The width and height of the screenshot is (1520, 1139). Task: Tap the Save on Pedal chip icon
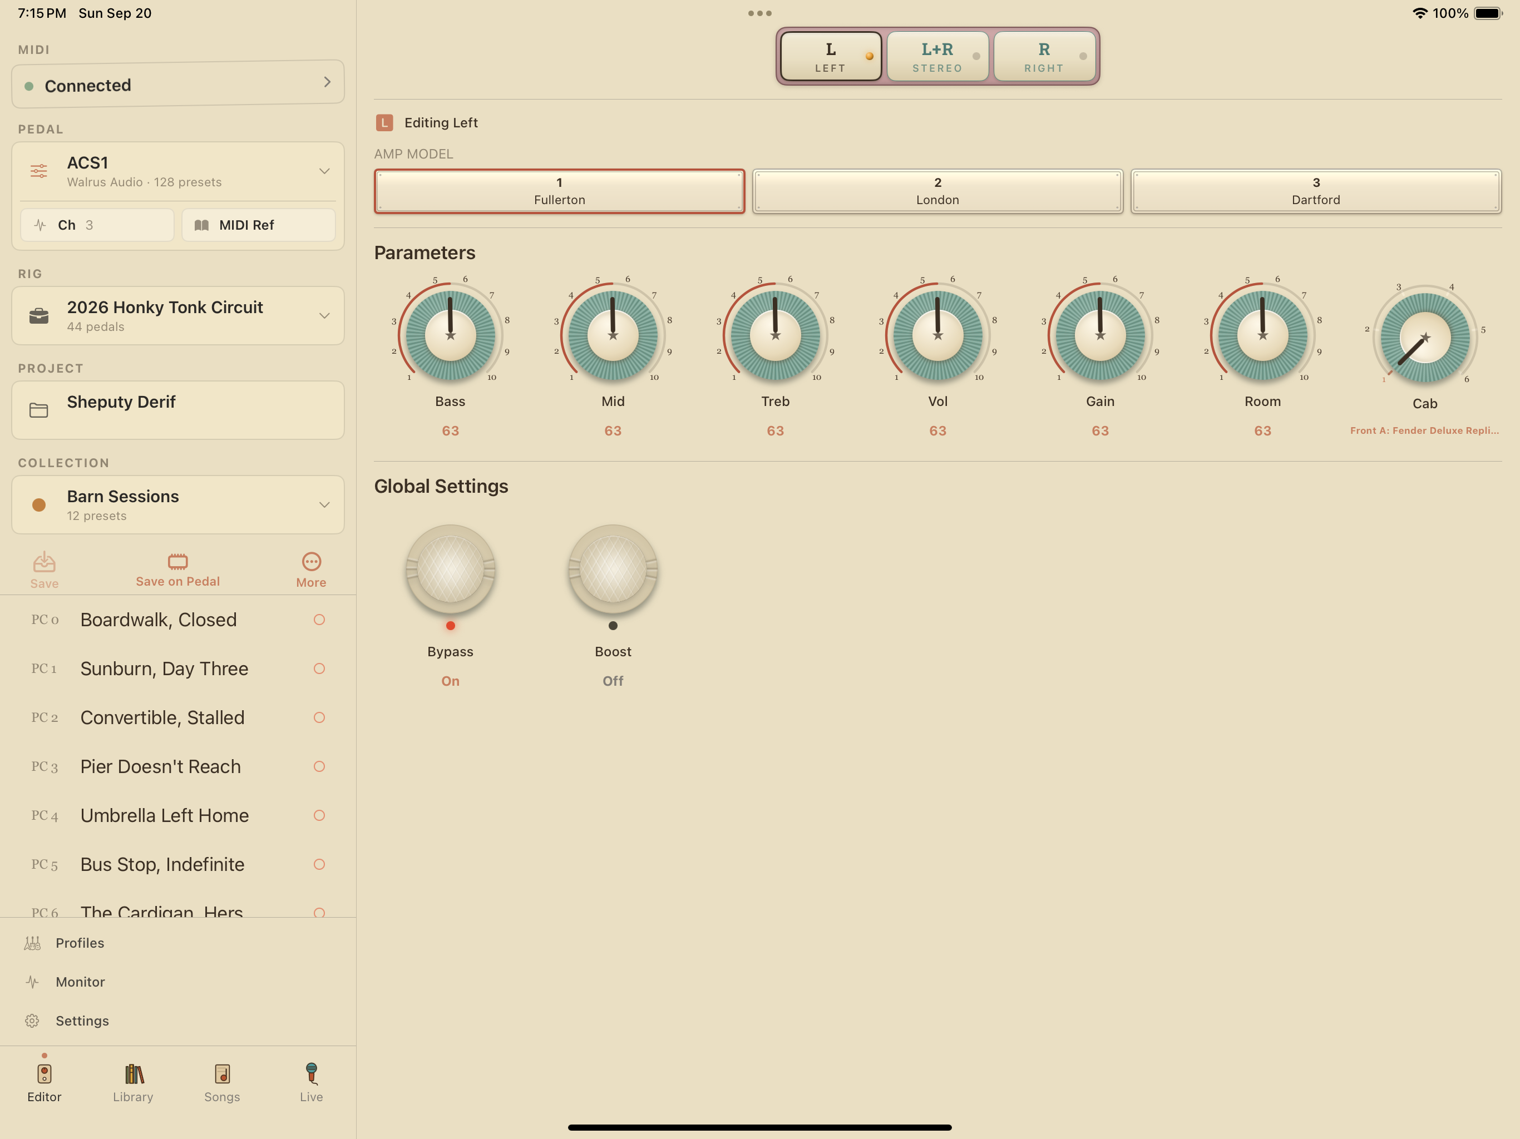tap(178, 561)
